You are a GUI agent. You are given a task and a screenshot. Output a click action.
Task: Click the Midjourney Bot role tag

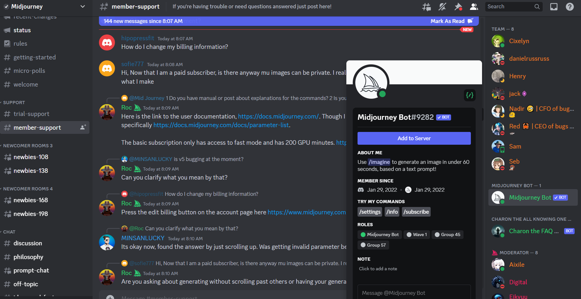click(380, 234)
